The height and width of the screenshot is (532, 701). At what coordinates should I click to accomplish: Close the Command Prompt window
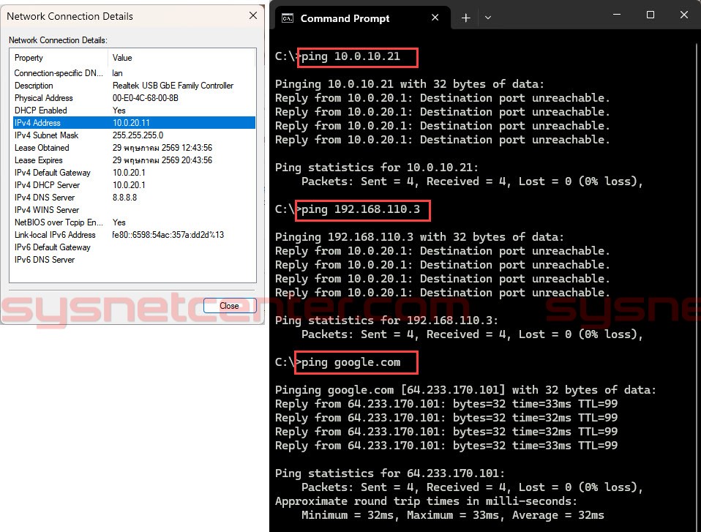(x=683, y=15)
